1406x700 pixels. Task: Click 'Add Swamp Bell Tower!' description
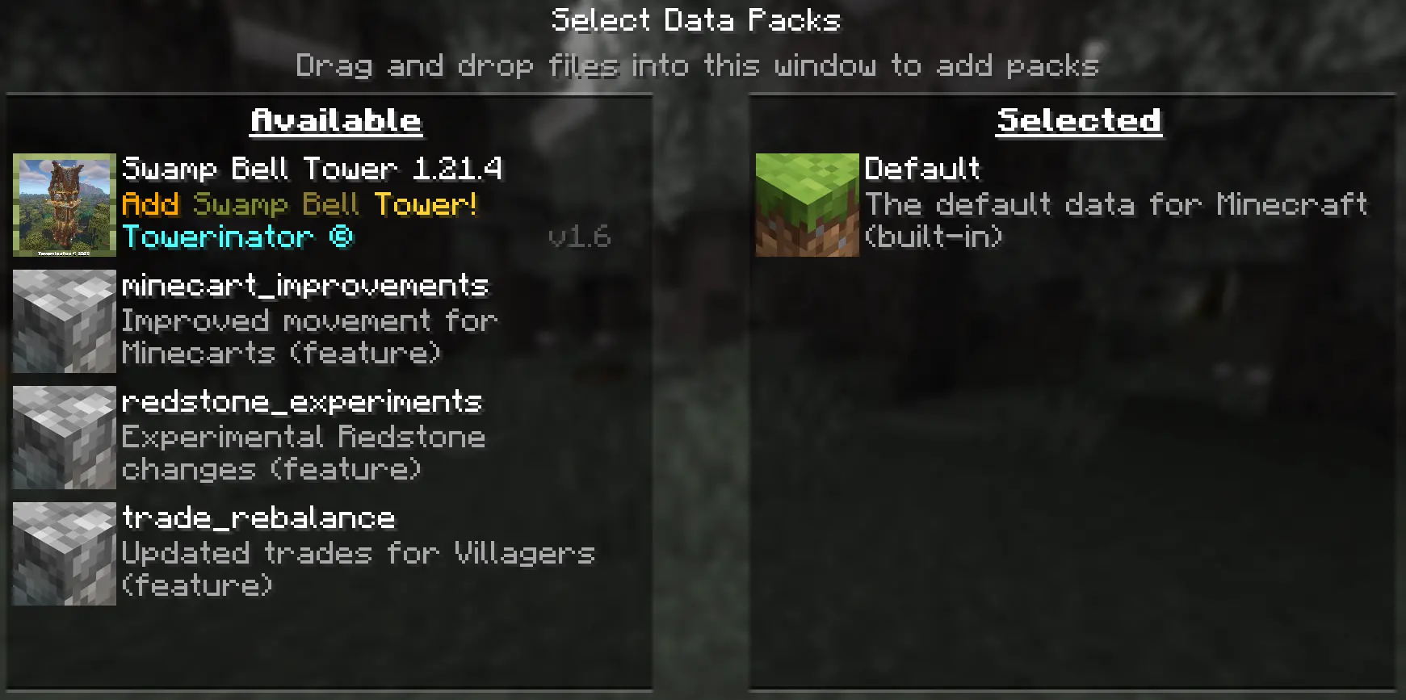tap(300, 203)
